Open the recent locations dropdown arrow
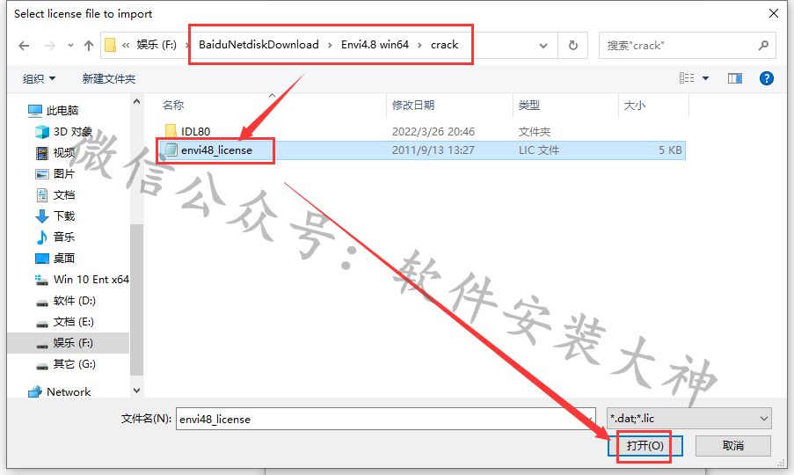This screenshot has height=475, width=794. (x=70, y=46)
